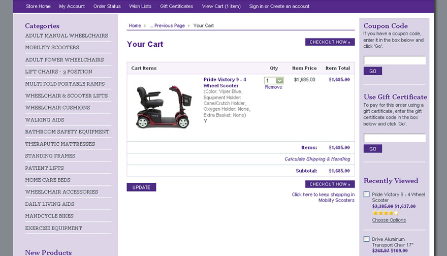Click View Cart (1 item)
This screenshot has height=256, width=447.
pos(221,6)
